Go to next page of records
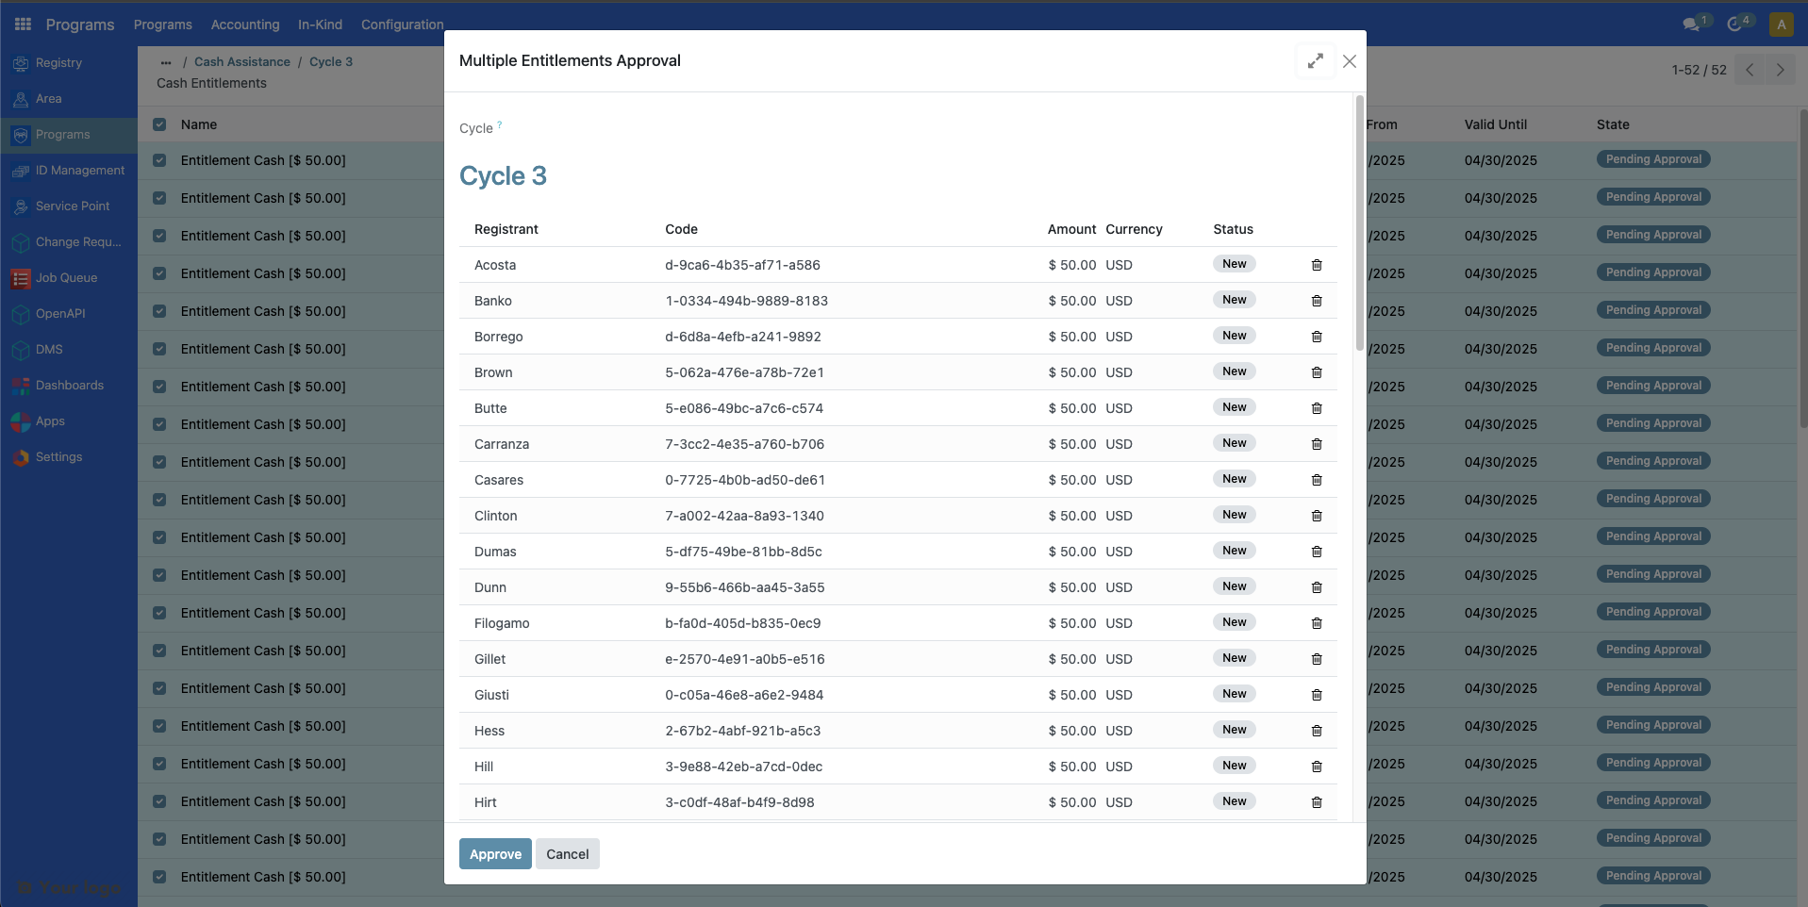This screenshot has height=907, width=1808. [1780, 70]
